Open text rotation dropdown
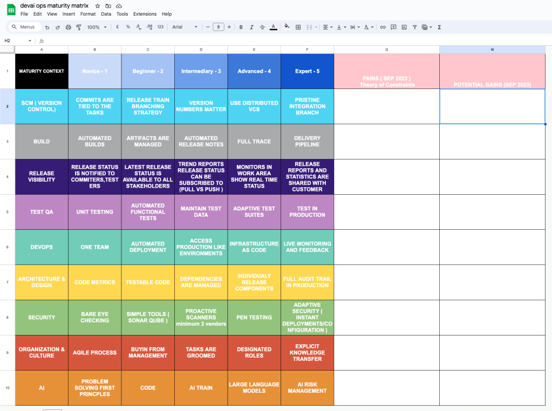This screenshot has height=411, width=552. [369, 27]
